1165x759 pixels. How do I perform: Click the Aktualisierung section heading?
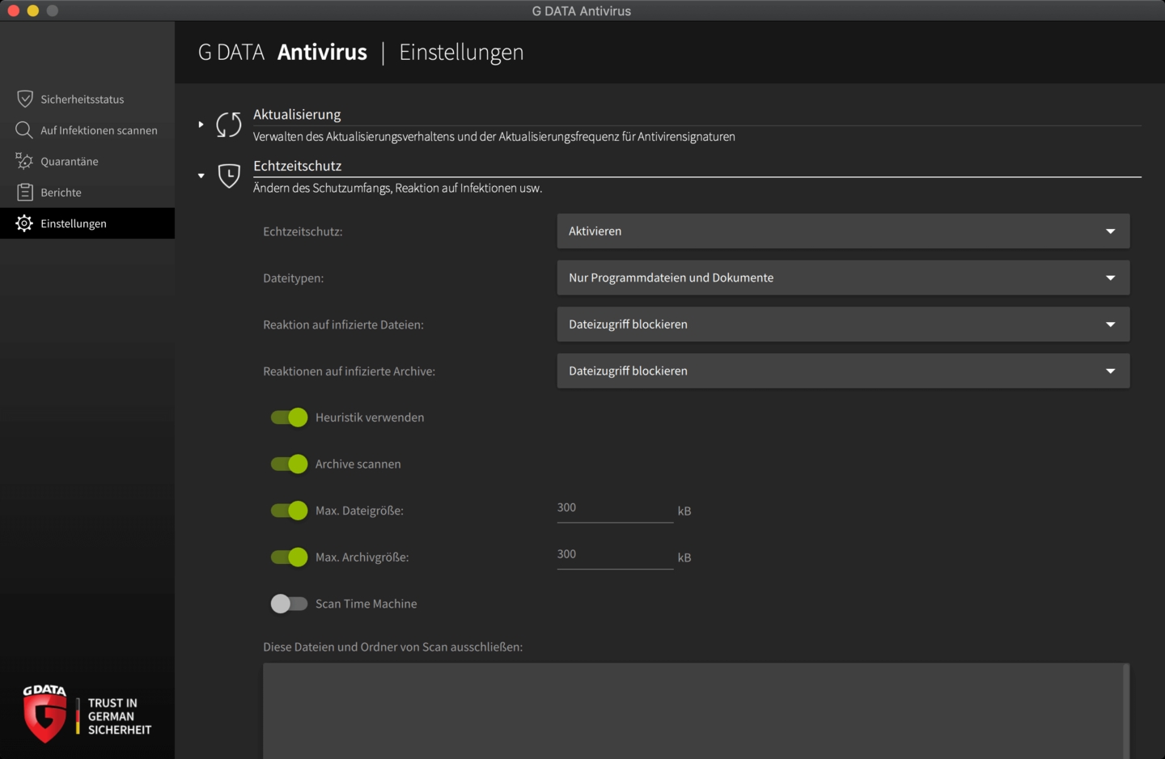pos(297,114)
